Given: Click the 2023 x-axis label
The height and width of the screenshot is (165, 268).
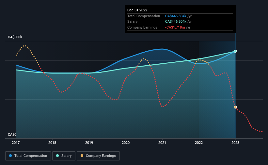Looking at the screenshot, I should [x=235, y=143].
